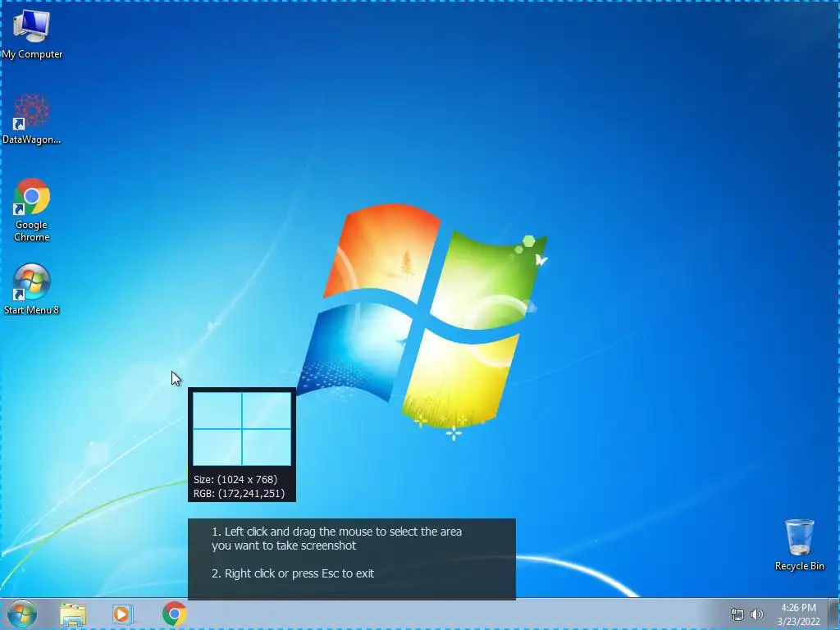Click the 'Left click and drag' instruction text
The height and width of the screenshot is (630, 840).
tap(336, 538)
